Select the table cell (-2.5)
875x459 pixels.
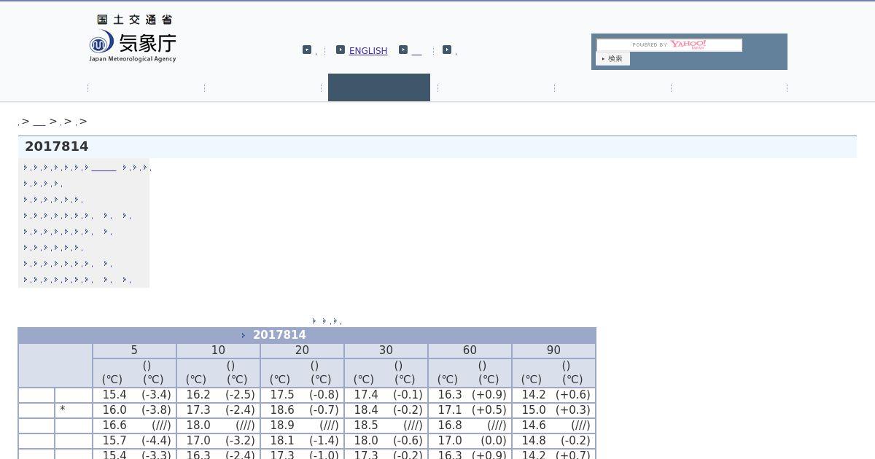[240, 395]
